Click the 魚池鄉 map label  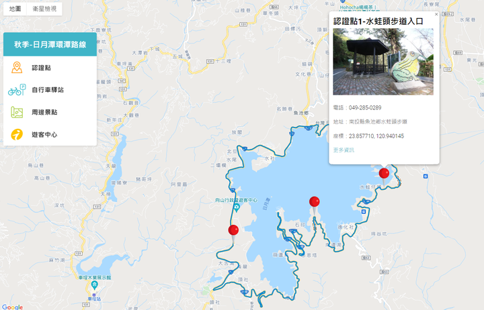(301, 113)
